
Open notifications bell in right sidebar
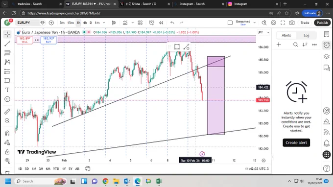click(327, 143)
